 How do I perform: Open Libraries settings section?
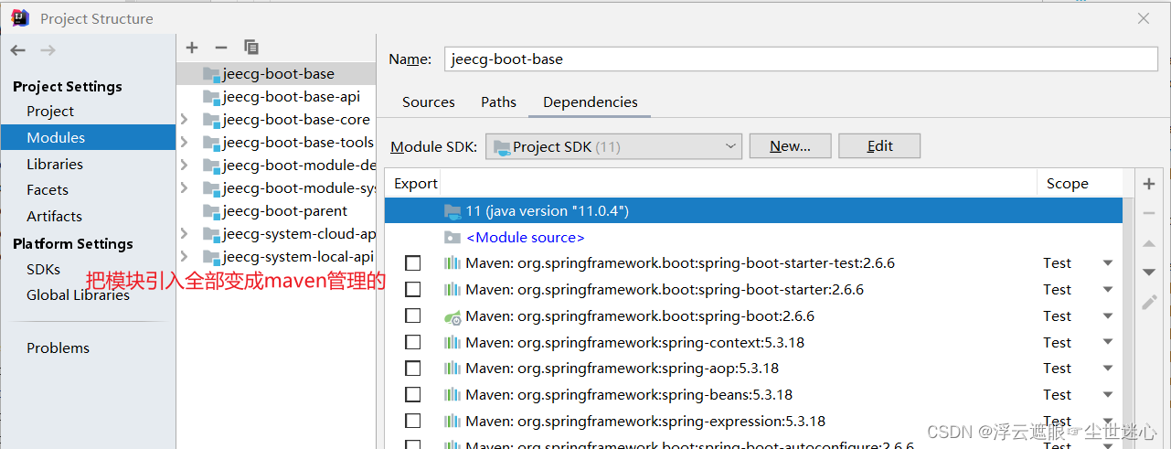55,165
